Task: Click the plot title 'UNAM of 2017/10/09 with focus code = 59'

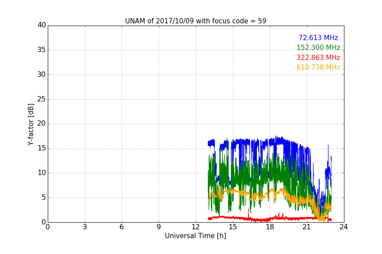Action: (195, 21)
